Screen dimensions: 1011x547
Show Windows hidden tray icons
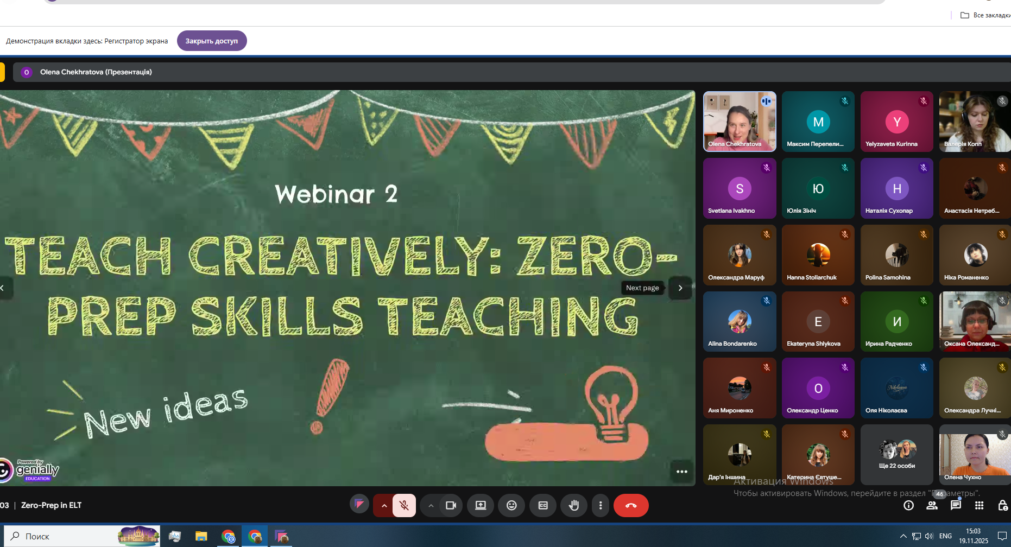pyautogui.click(x=903, y=536)
